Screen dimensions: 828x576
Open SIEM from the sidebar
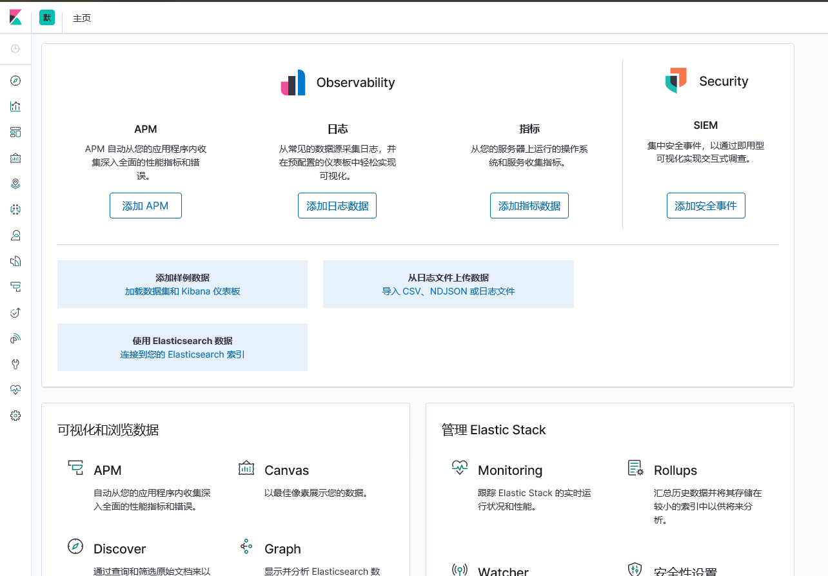pyautogui.click(x=15, y=338)
